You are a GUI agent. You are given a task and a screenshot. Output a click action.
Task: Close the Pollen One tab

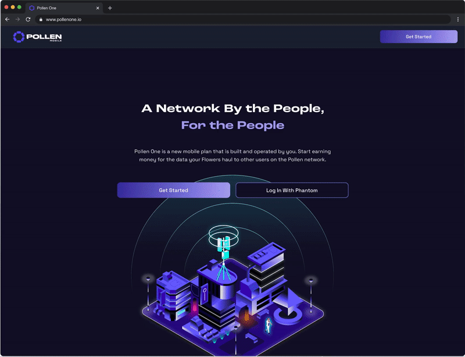coord(98,8)
